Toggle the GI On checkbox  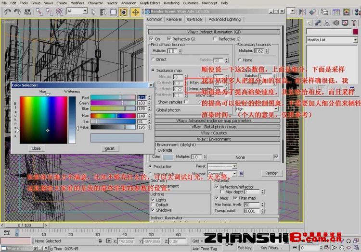[151, 38]
